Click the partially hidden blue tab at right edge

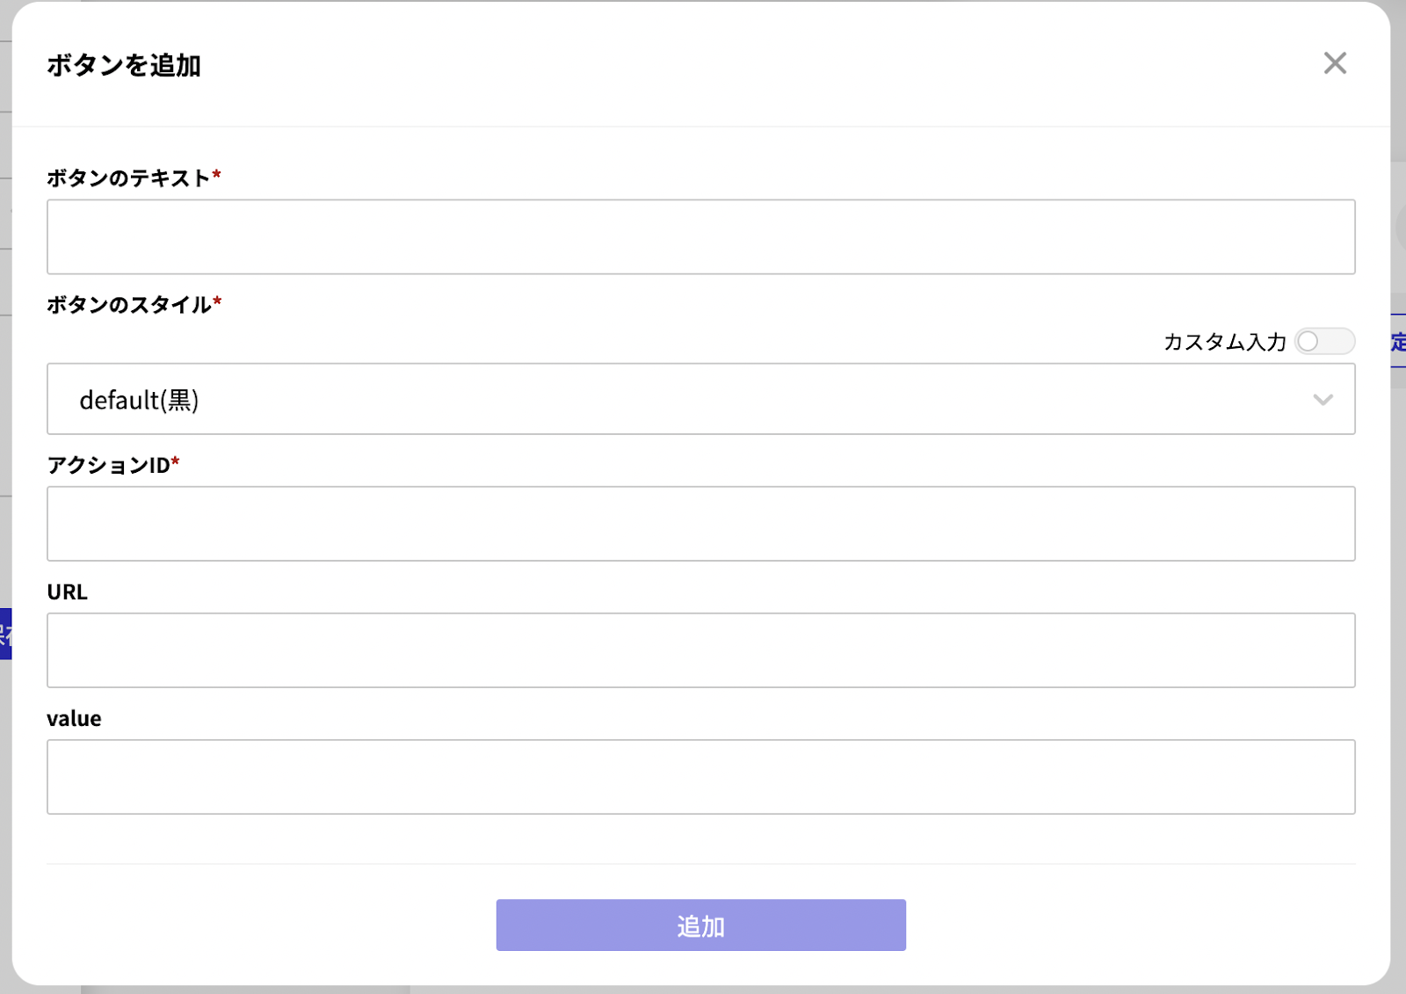point(1398,341)
